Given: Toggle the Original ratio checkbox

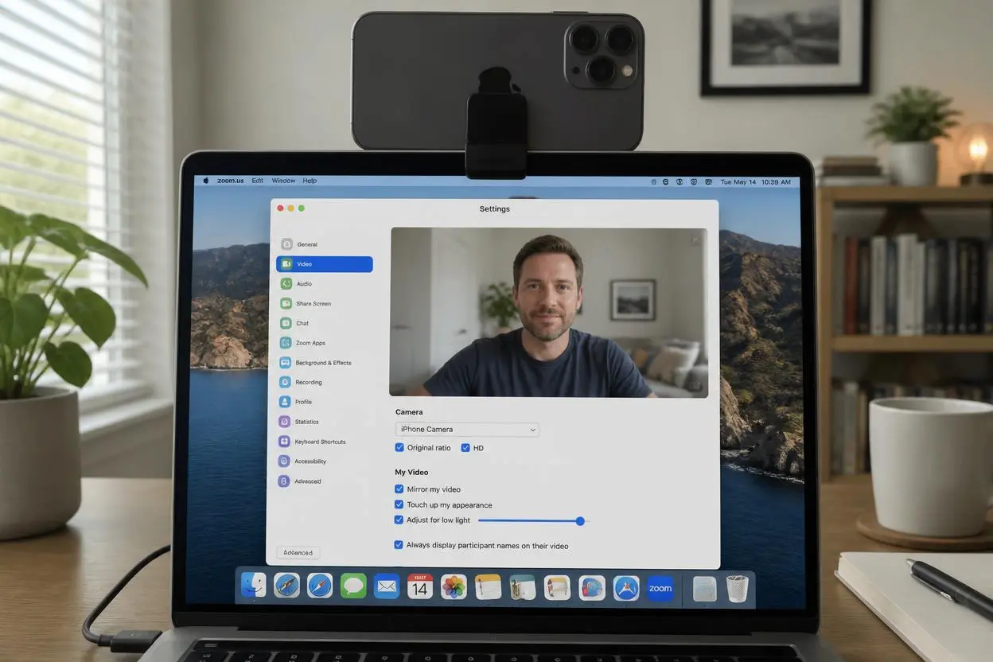Looking at the screenshot, I should 399,448.
